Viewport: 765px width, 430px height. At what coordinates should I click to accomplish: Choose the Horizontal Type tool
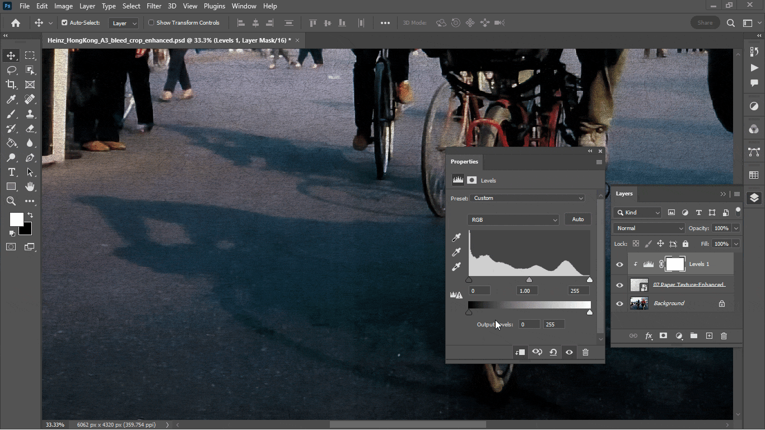pos(11,172)
